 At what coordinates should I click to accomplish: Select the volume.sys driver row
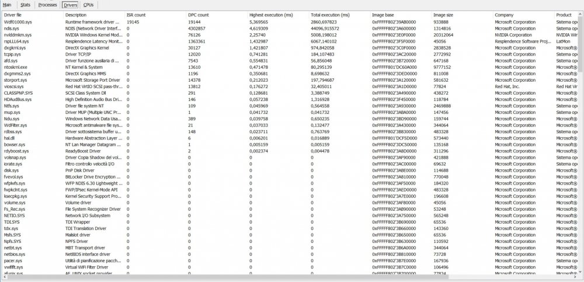(x=290, y=203)
